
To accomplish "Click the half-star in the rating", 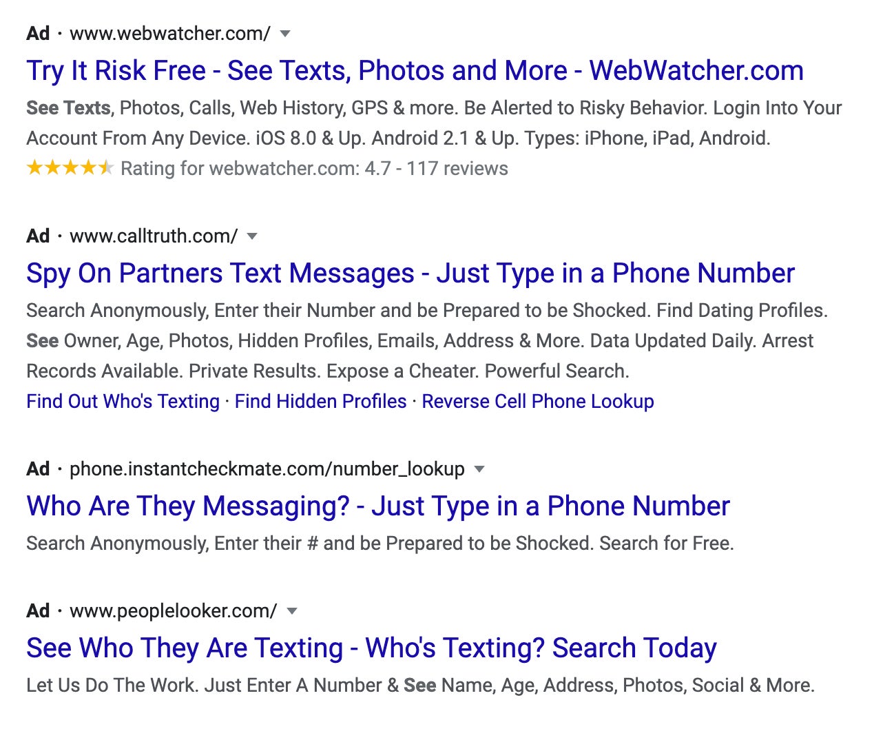I will pos(105,167).
